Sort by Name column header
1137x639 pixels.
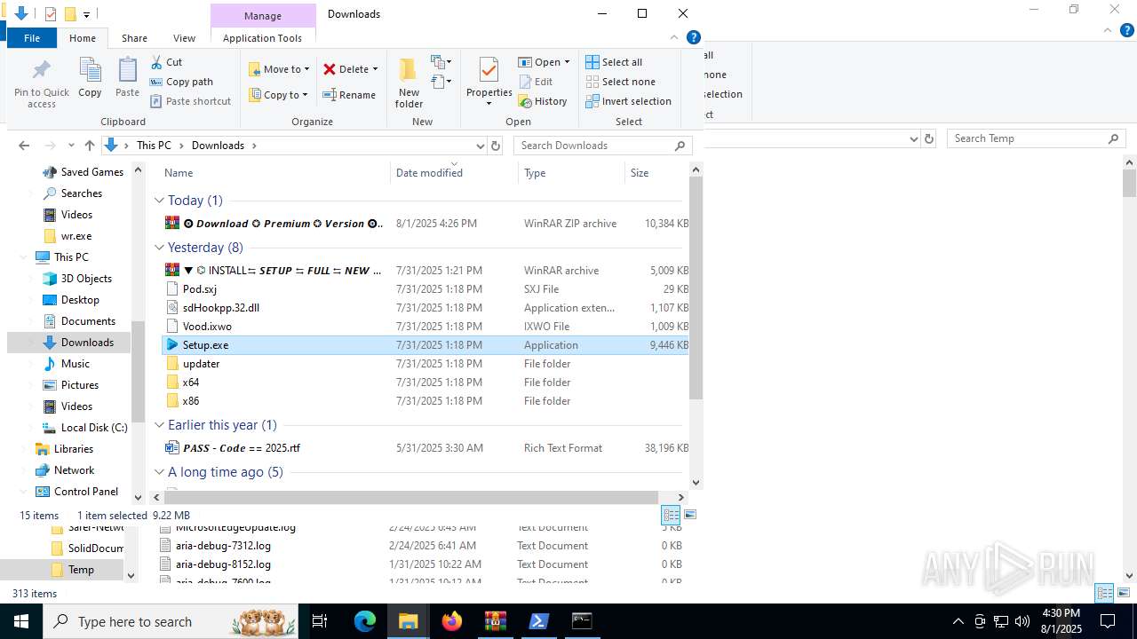coord(273,173)
